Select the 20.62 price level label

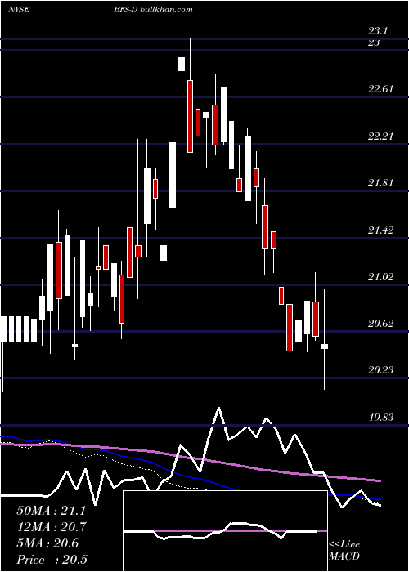381,324
